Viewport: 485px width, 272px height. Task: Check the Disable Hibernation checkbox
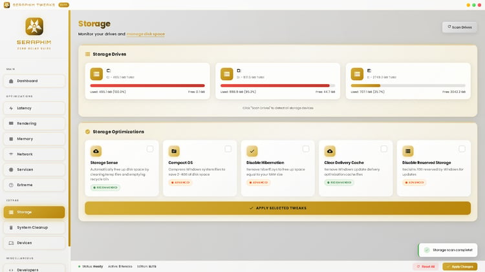point(306,149)
